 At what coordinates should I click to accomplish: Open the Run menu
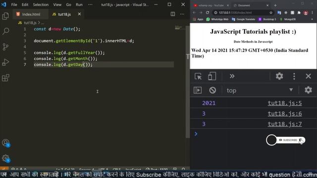[79, 4]
